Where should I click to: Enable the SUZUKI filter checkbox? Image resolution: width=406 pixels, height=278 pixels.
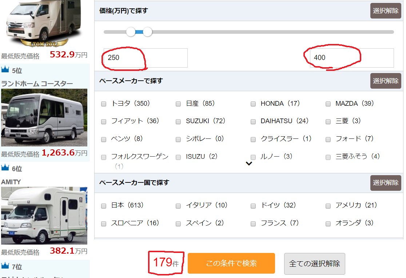pyautogui.click(x=178, y=121)
